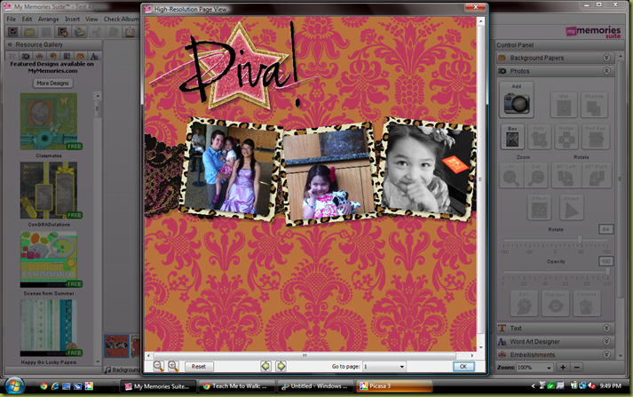Click the Opacity slider handle
The height and width of the screenshot is (397, 633).
coord(607,272)
